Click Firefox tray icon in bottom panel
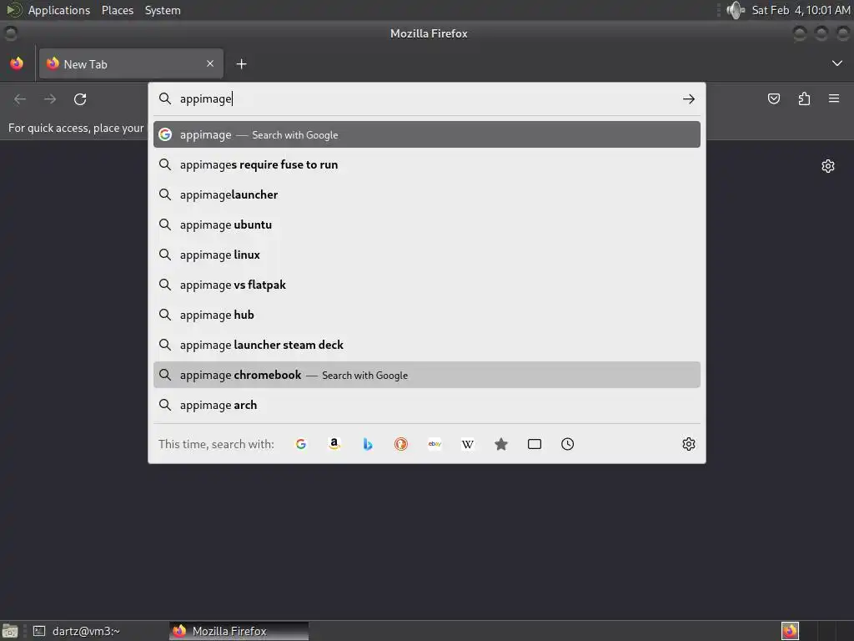The image size is (854, 641). (790, 631)
